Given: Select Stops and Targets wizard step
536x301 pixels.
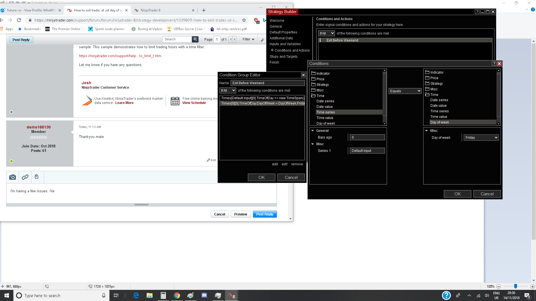Looking at the screenshot, I should [283, 57].
